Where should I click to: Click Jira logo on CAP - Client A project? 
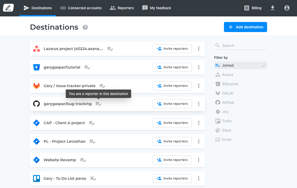click(x=37, y=123)
